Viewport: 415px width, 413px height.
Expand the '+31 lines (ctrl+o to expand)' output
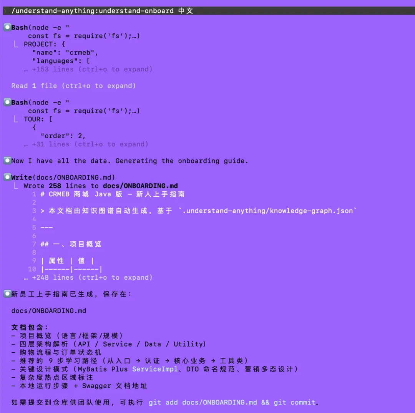86,144
